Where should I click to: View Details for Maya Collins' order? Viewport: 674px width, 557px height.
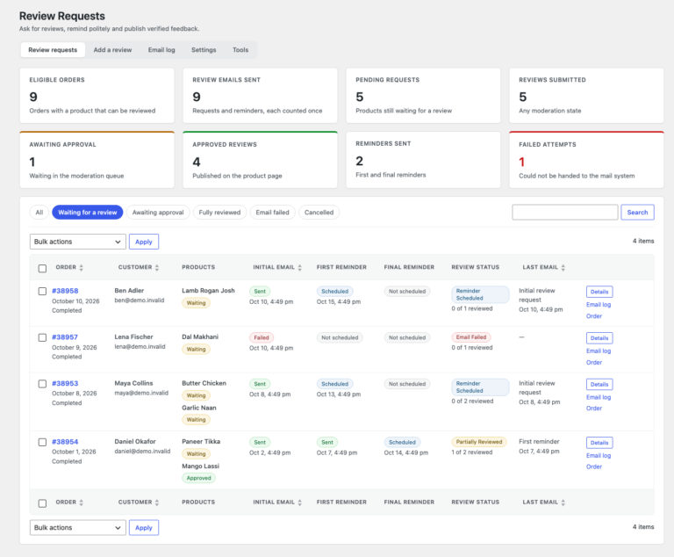tap(599, 385)
